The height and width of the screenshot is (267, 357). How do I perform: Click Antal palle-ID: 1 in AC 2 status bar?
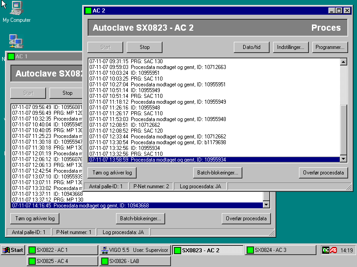click(106, 186)
